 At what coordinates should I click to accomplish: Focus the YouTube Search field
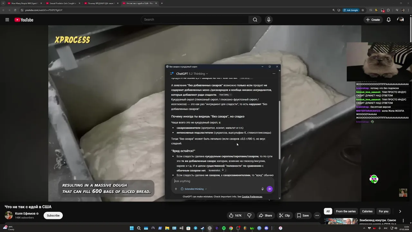tap(195, 20)
